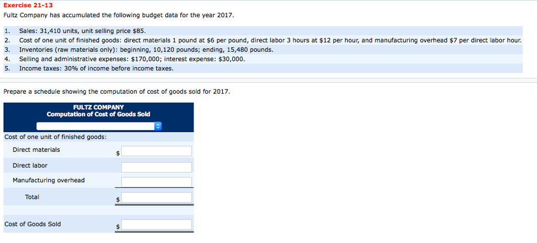Click the 'Computation of Cost of Goods Sold' title
This screenshot has height=243, width=537.
pos(99,114)
